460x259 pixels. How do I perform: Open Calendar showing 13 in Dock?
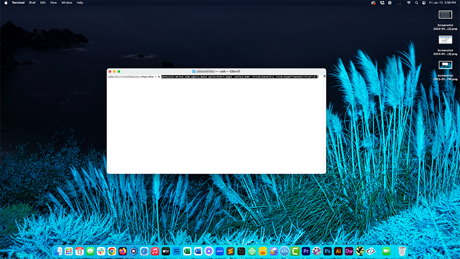(79, 251)
